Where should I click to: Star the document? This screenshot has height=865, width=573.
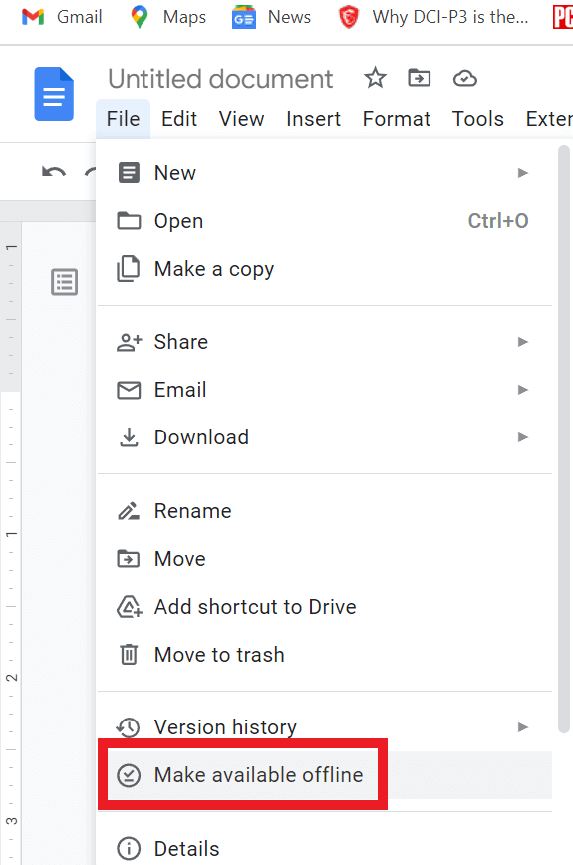pos(375,78)
